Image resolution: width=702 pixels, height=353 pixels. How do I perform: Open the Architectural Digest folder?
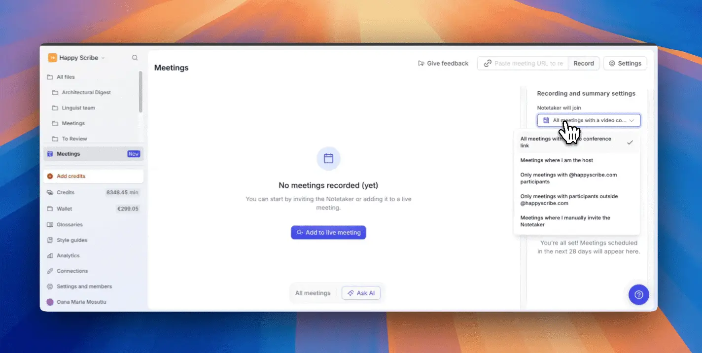pos(86,92)
